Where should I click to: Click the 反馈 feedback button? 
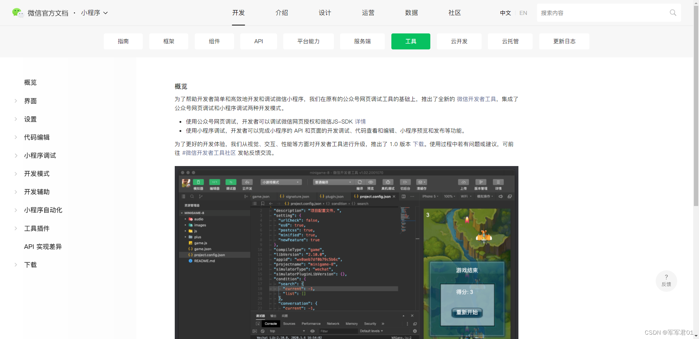[x=666, y=281]
